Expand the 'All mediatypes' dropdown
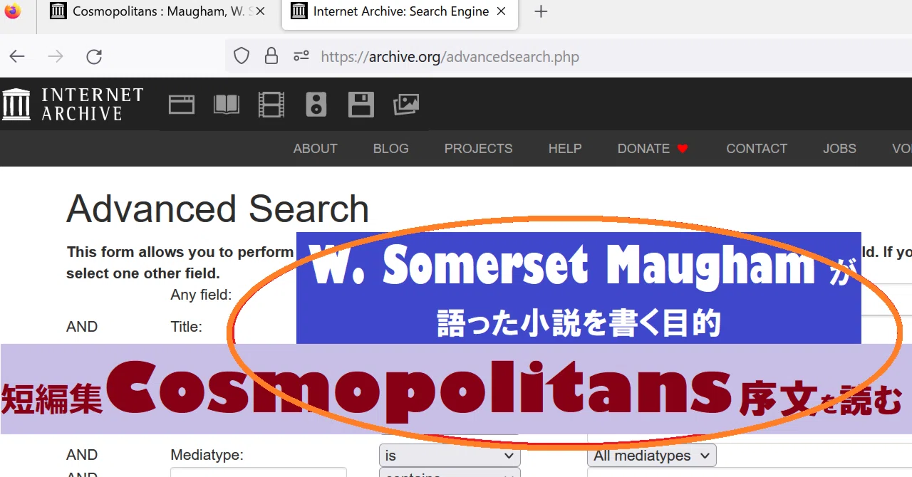 pyautogui.click(x=651, y=456)
